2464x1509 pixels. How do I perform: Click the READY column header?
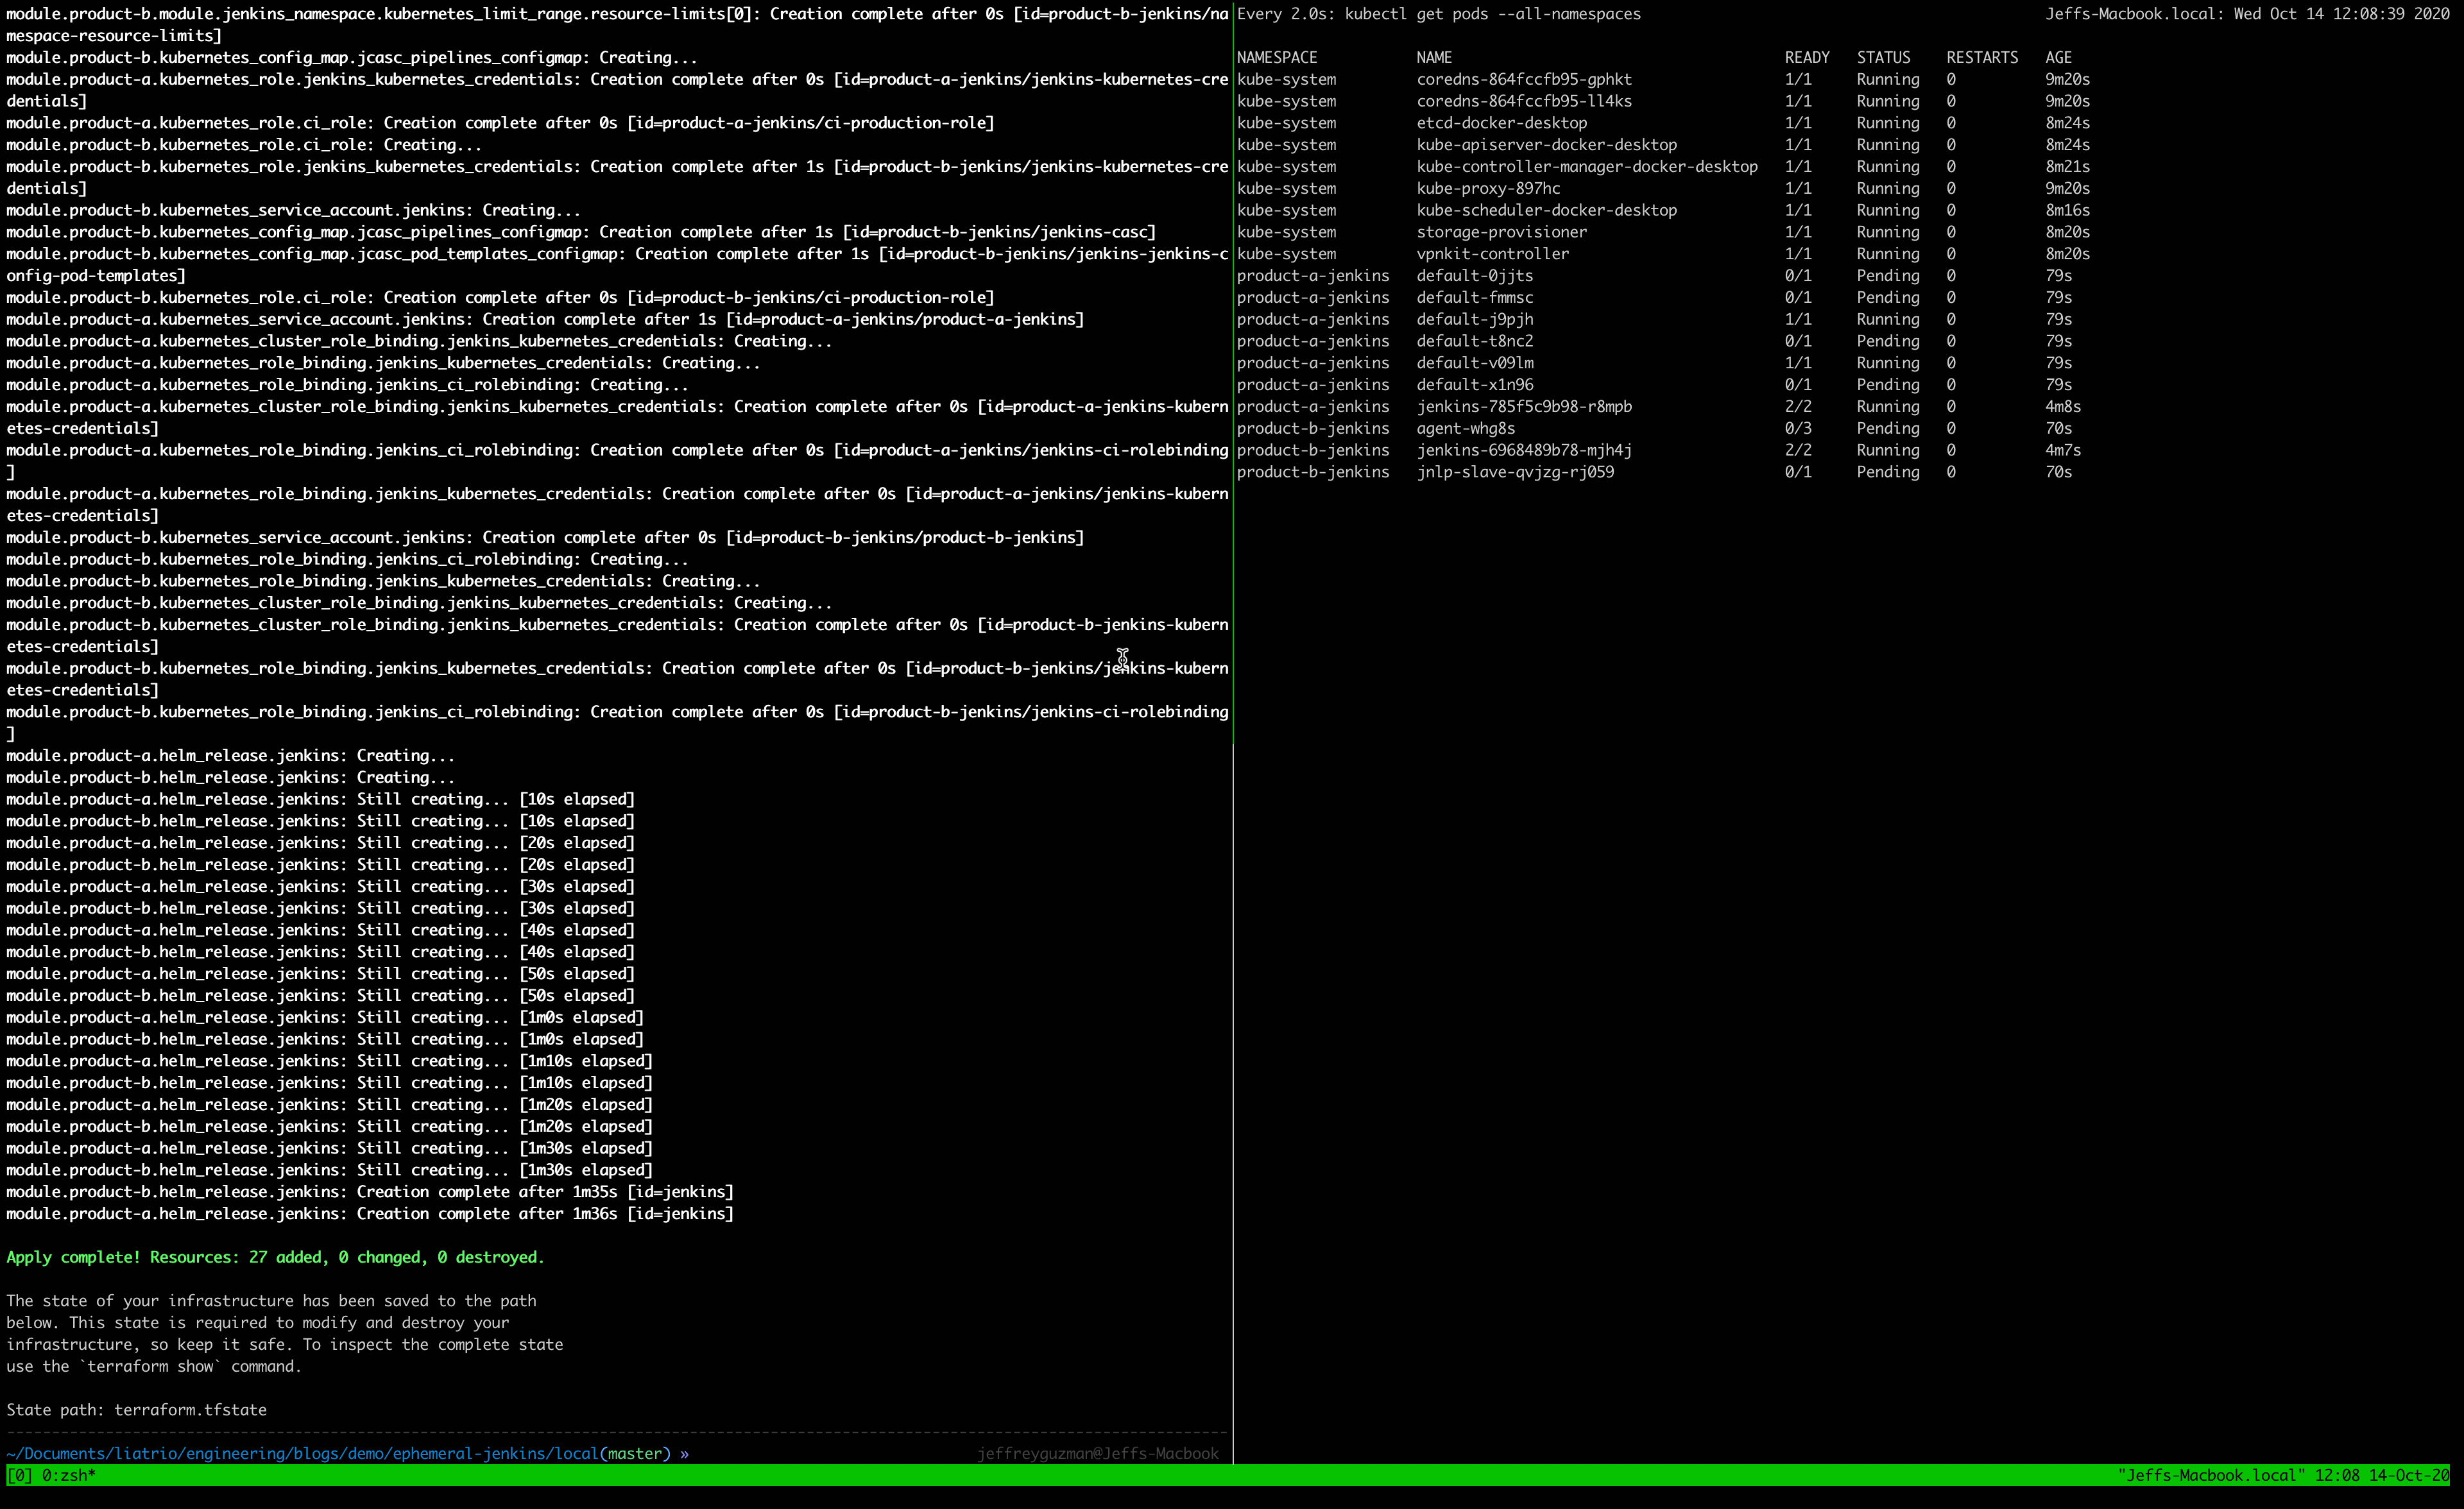click(x=1807, y=57)
